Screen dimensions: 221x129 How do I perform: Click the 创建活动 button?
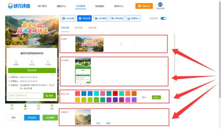point(144,6)
